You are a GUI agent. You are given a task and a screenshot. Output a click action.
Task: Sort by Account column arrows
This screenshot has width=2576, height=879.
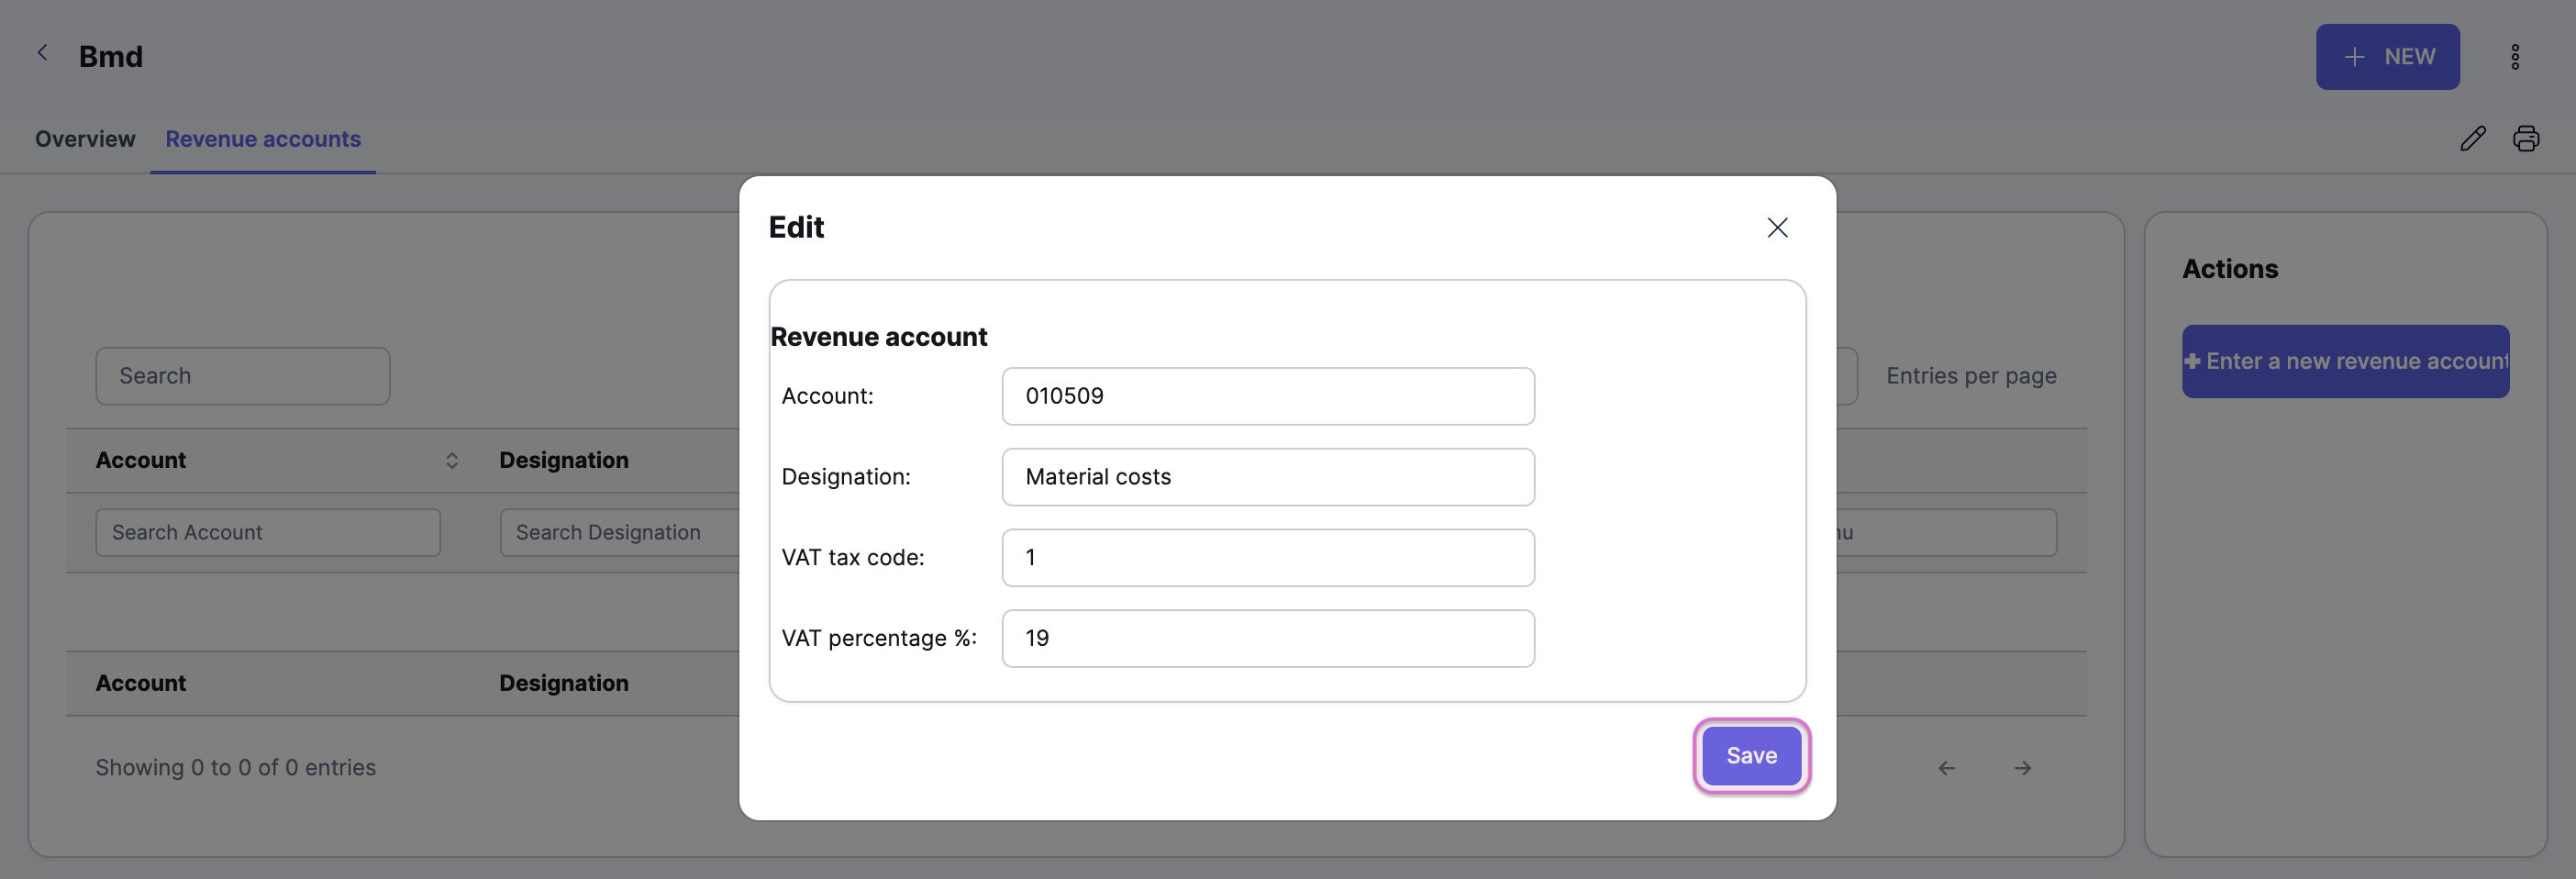pyautogui.click(x=452, y=460)
